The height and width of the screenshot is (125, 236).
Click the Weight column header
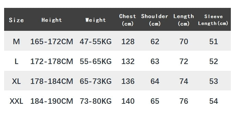point(95,20)
